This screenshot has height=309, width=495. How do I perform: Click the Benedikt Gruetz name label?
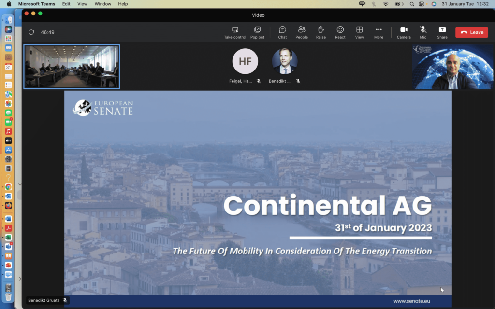coord(44,300)
